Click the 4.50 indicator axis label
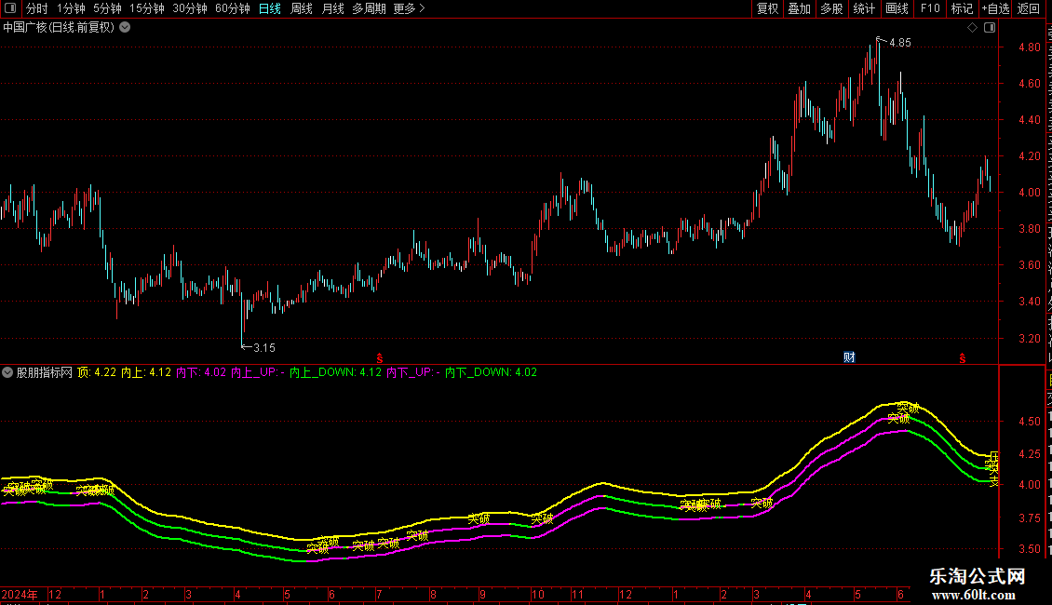Viewport: 1052px width, 605px height. tap(1029, 422)
